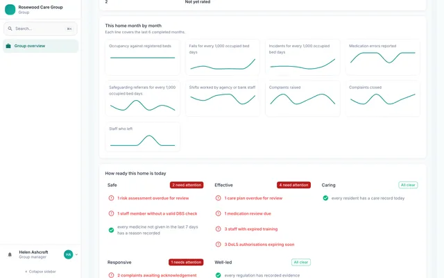Click alert icon beside medication review due
Screen dimensions: 444x278
[218, 213]
